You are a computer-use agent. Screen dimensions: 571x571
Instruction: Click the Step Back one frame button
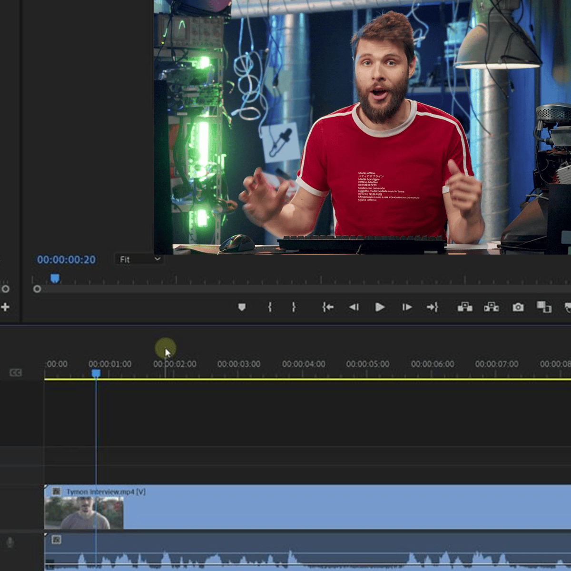tap(352, 307)
